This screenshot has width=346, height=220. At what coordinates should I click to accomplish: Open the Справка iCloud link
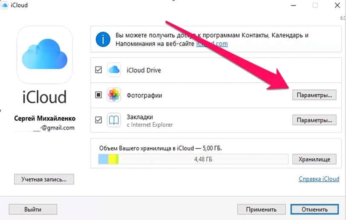(319, 179)
